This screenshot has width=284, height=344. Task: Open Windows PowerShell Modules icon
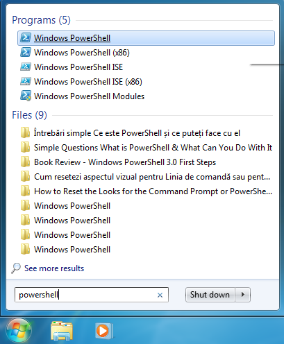point(26,96)
